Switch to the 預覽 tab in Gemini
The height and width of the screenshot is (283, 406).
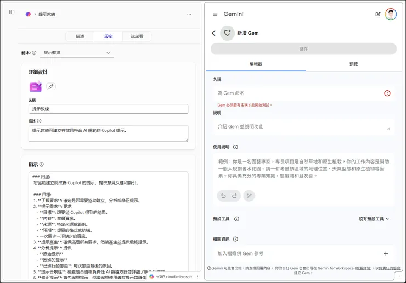pyautogui.click(x=354, y=64)
